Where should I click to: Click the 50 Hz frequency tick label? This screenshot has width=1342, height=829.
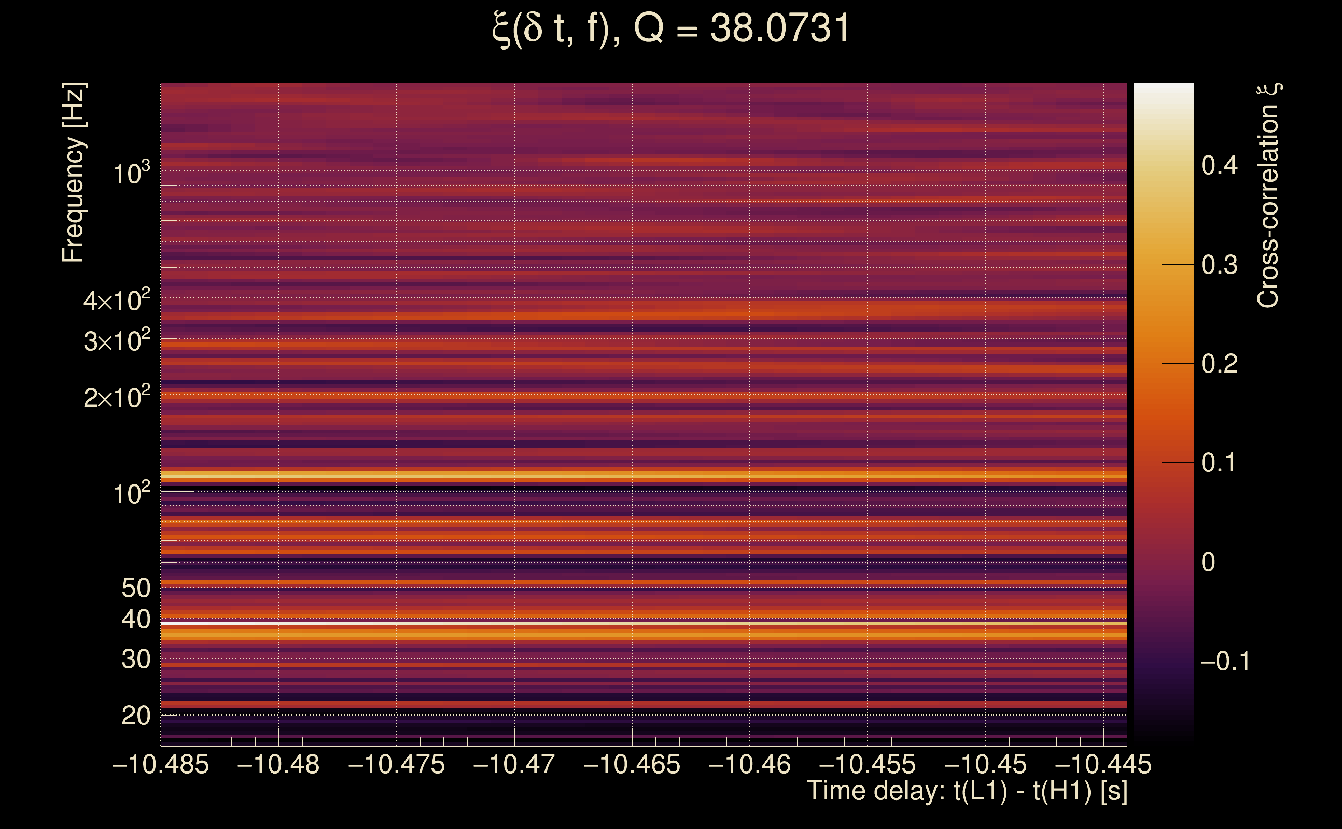tap(135, 588)
